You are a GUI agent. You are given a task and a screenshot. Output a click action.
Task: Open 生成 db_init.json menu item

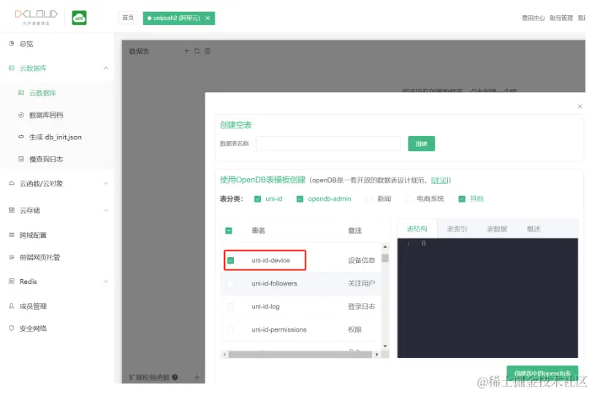(55, 137)
